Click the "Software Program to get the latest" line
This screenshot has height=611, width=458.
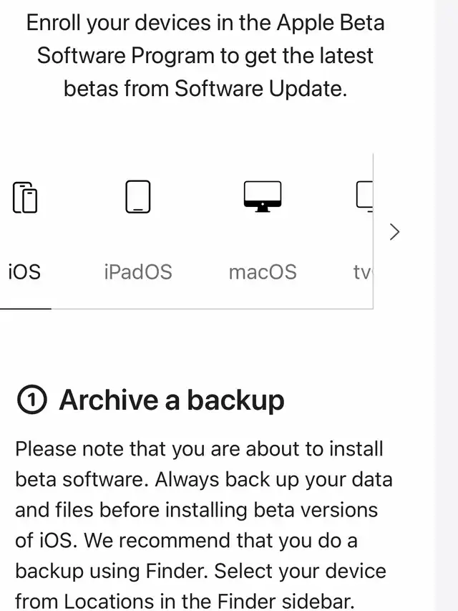click(x=205, y=55)
